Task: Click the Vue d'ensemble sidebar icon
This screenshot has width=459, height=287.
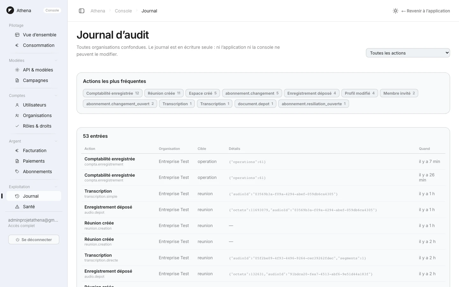Action: pos(17,35)
